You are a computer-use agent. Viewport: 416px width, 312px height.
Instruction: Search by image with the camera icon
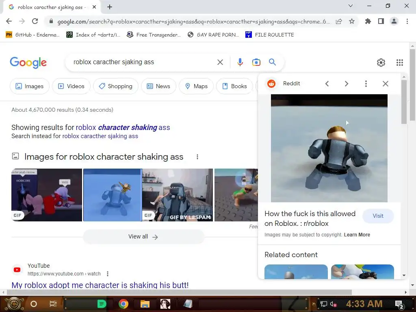(256, 62)
